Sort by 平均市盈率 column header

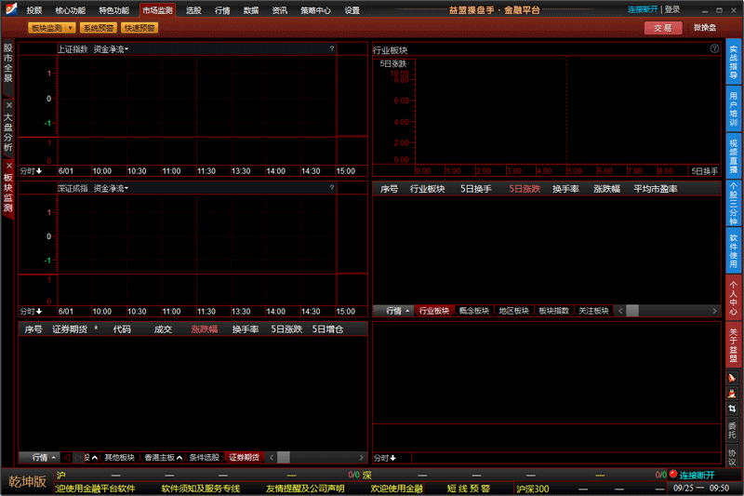656,189
